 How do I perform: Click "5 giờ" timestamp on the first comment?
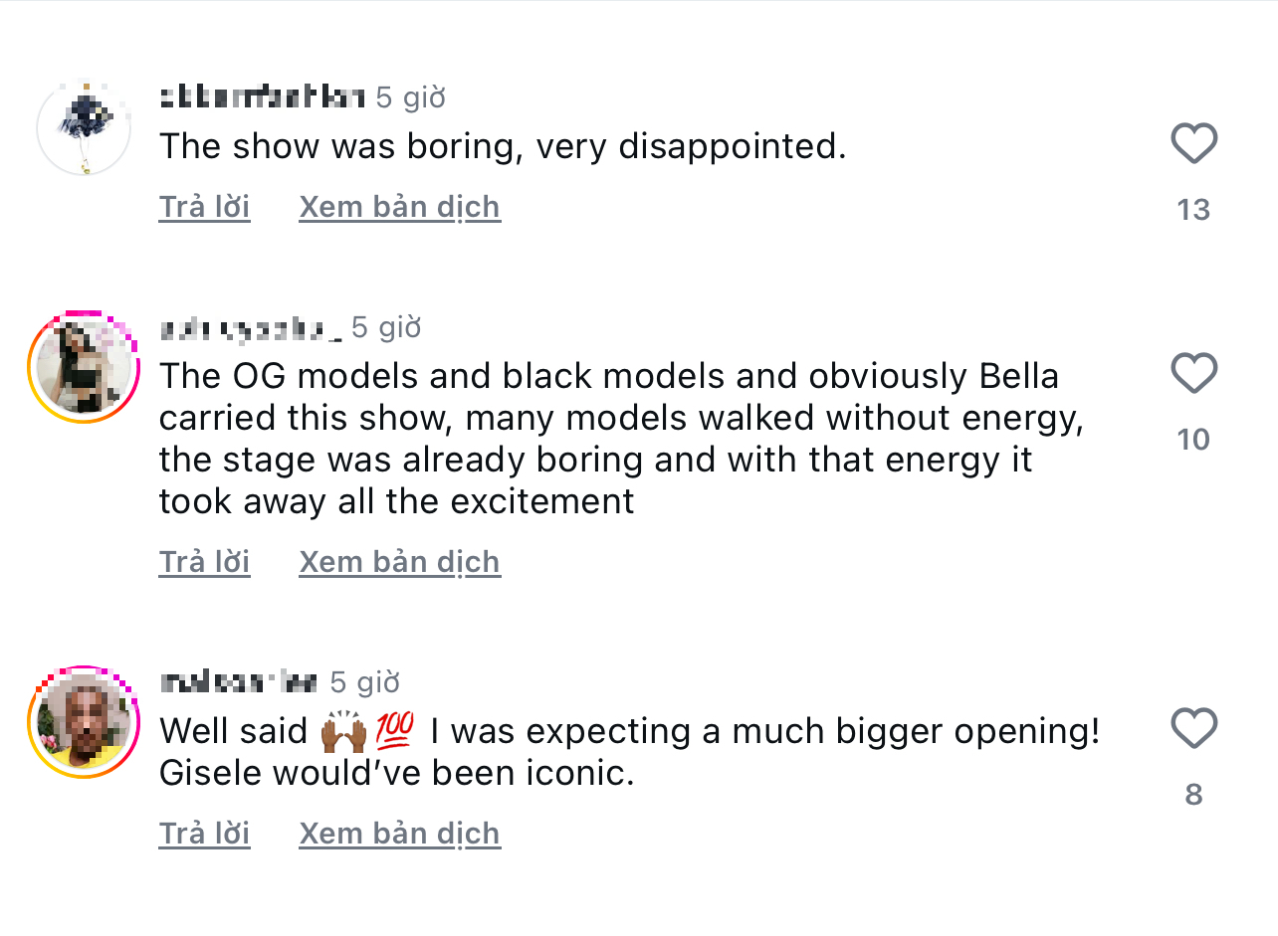[410, 97]
